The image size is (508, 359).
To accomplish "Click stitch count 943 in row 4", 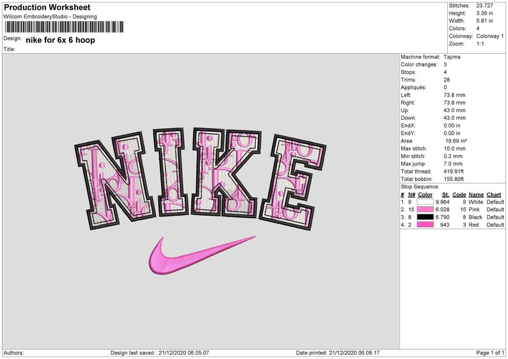I will (x=445, y=225).
